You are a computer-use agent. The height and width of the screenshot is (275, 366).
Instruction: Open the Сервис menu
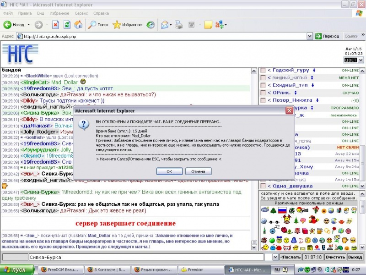tap(81, 14)
